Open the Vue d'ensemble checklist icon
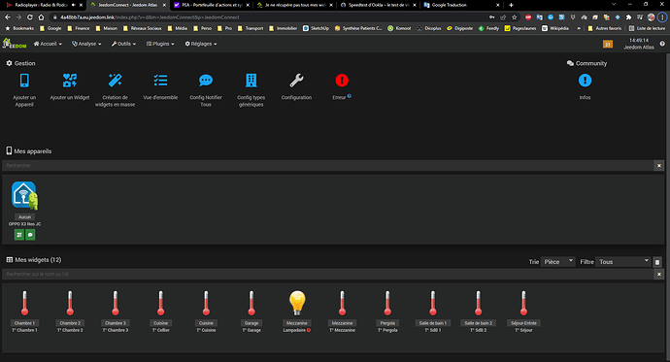The image size is (670, 362). [160, 81]
